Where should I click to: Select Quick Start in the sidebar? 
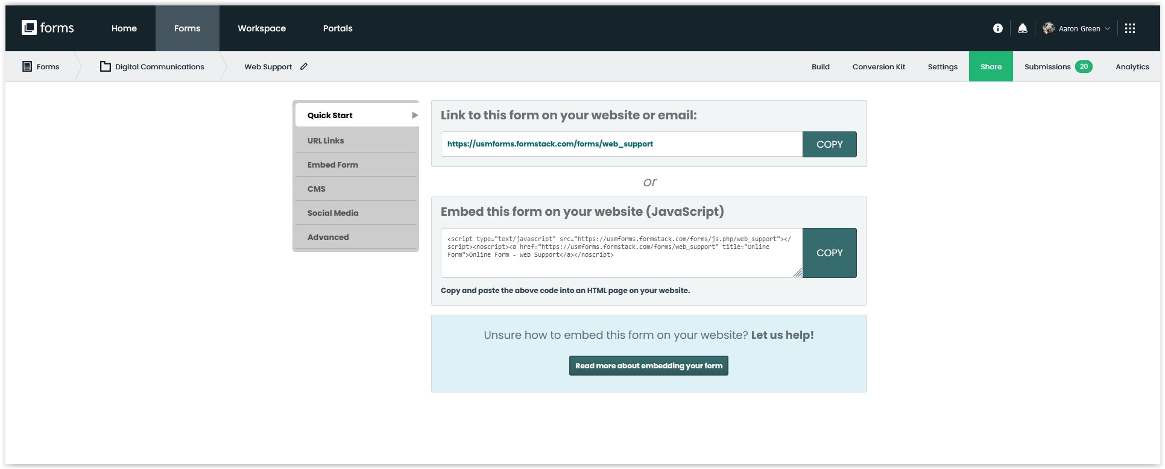tap(357, 115)
